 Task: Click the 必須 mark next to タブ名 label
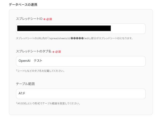click(x=58, y=52)
